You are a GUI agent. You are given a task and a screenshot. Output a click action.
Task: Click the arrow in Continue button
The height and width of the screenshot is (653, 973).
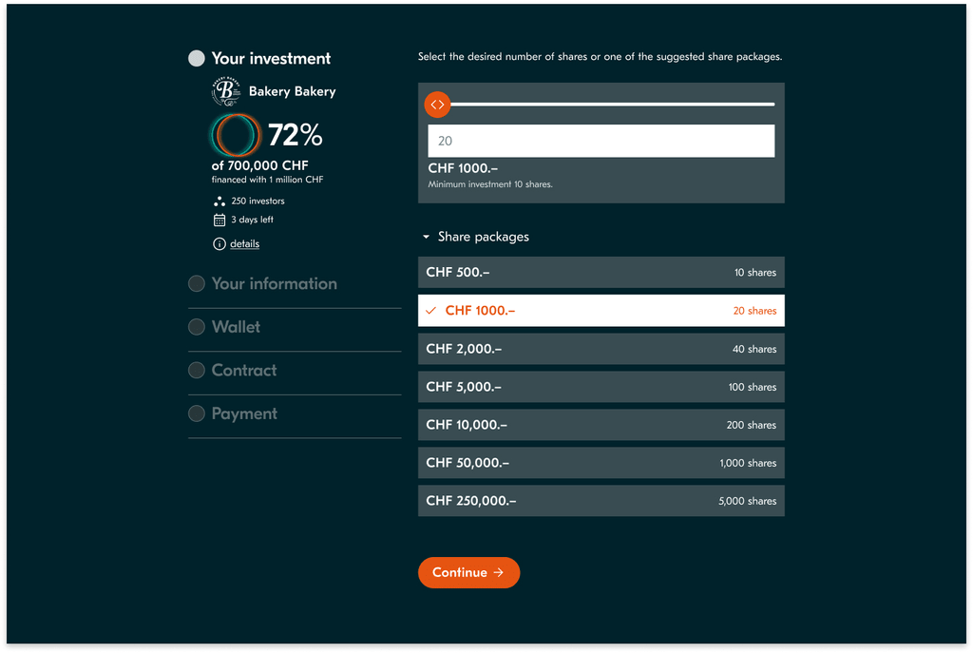tap(499, 573)
